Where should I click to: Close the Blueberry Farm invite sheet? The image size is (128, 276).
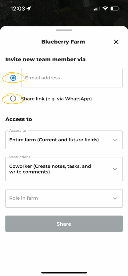[x=116, y=42]
